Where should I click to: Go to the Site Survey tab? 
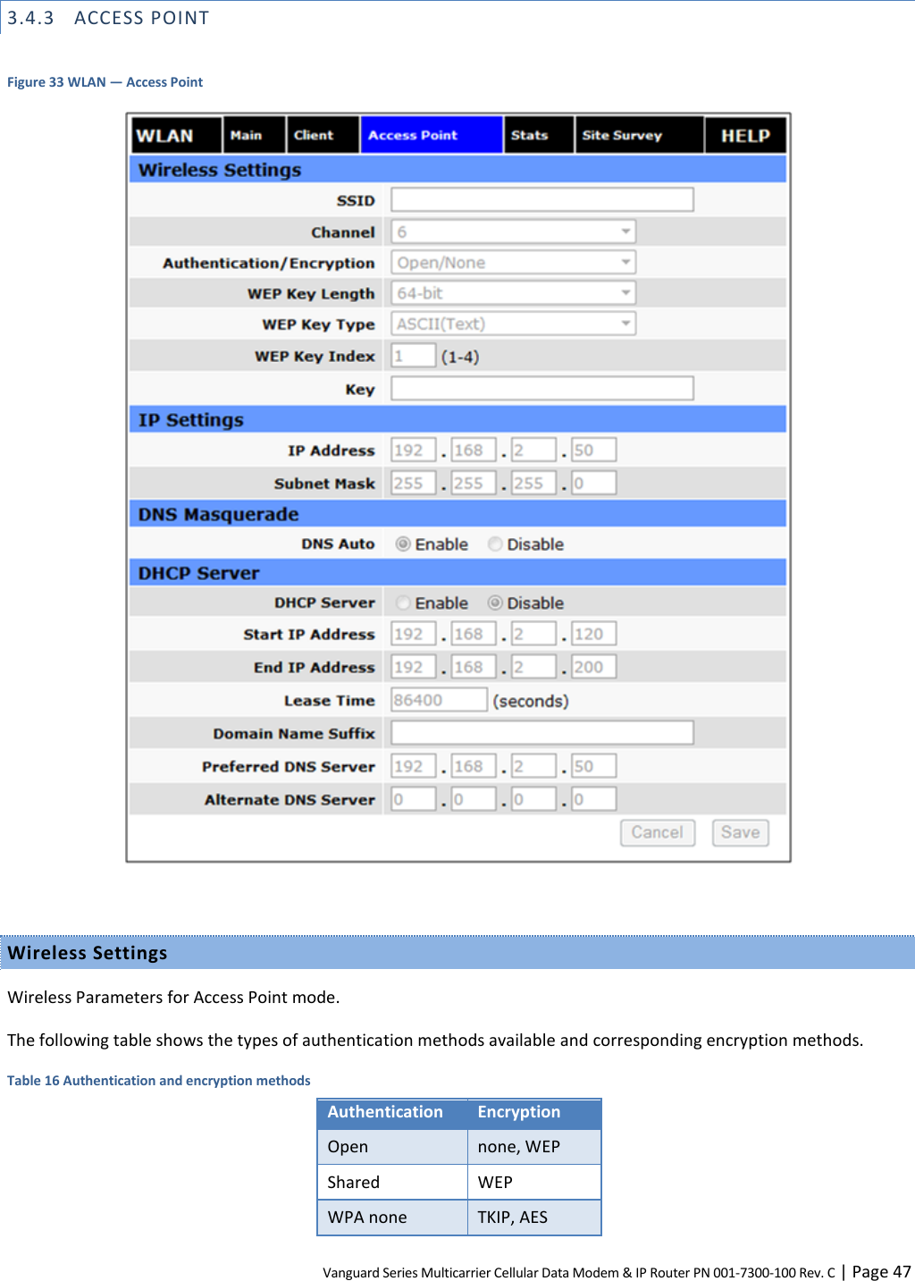[x=639, y=135]
